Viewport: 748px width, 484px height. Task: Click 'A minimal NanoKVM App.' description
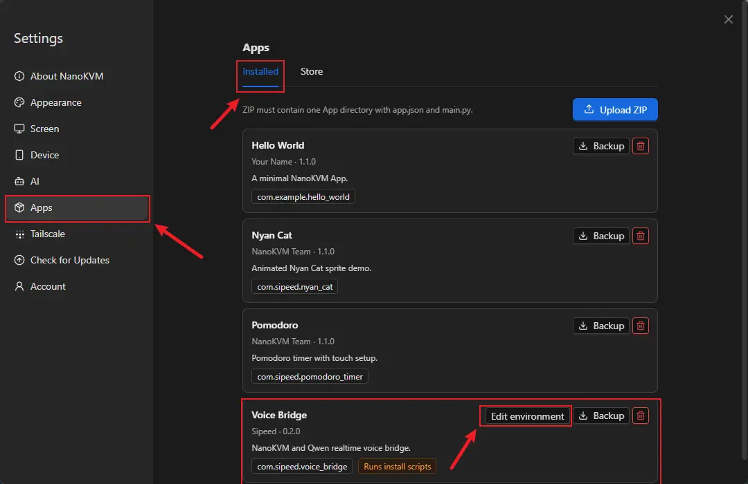[x=300, y=178]
